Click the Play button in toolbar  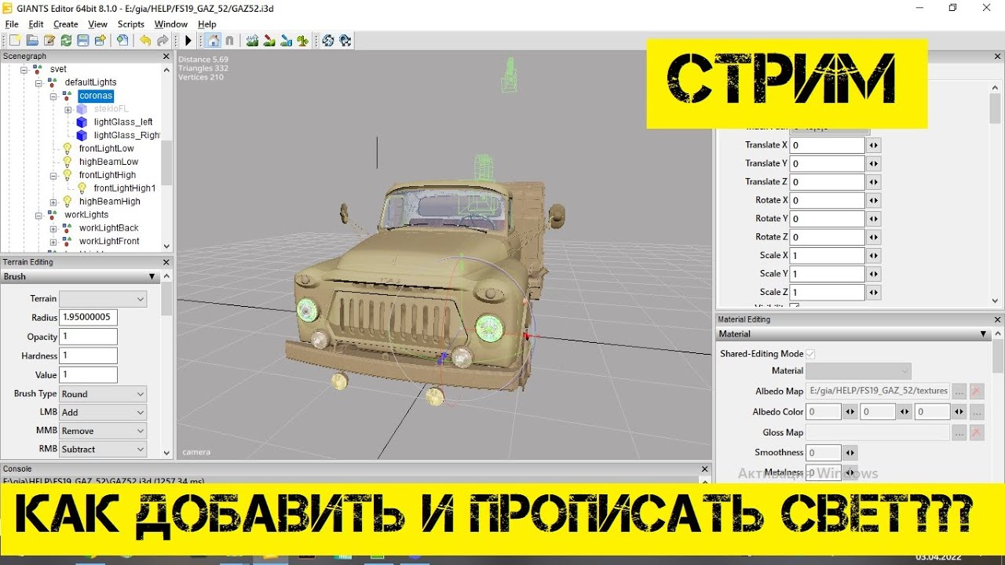[188, 41]
